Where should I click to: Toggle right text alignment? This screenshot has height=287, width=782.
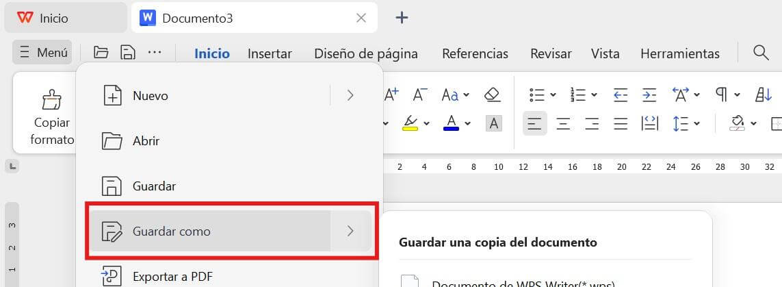592,124
